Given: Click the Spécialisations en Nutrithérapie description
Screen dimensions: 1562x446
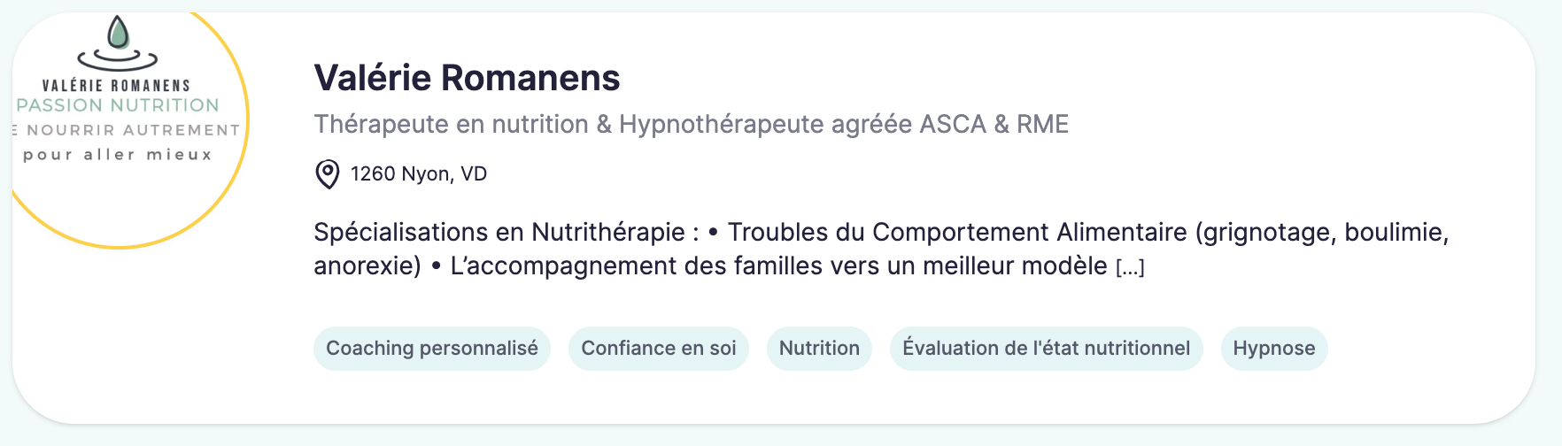Looking at the screenshot, I should pos(881,249).
